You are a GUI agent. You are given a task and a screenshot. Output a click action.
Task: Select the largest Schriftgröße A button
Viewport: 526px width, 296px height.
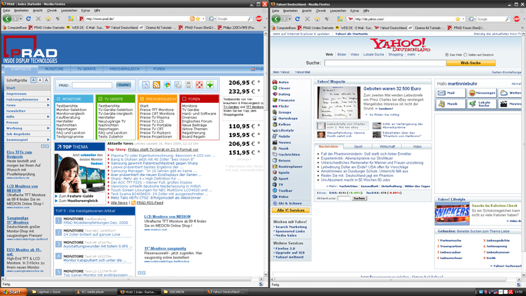click(47, 80)
